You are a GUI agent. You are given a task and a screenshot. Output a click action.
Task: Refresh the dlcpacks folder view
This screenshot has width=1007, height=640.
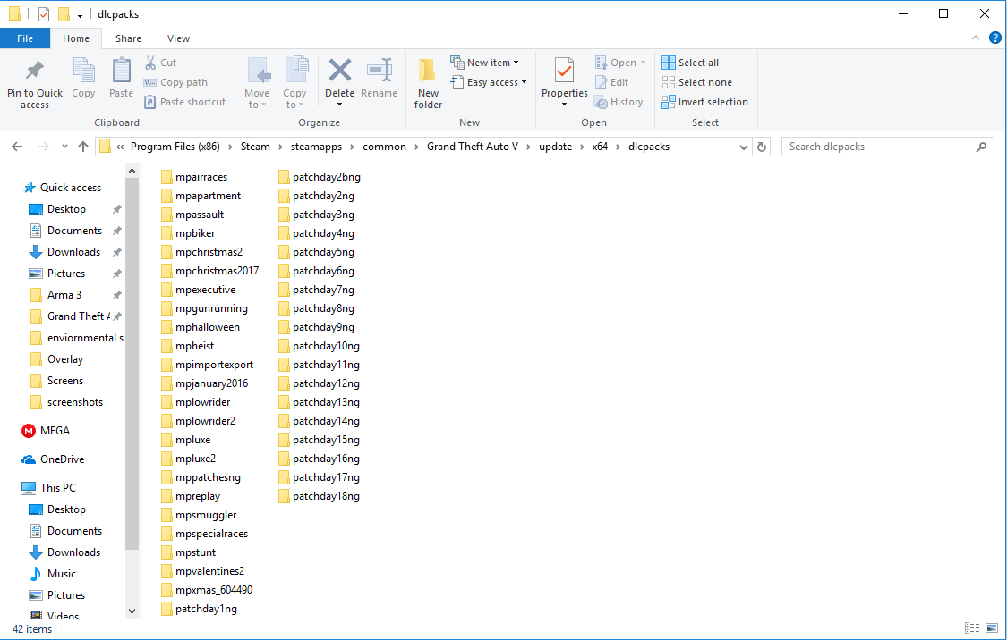click(x=762, y=147)
